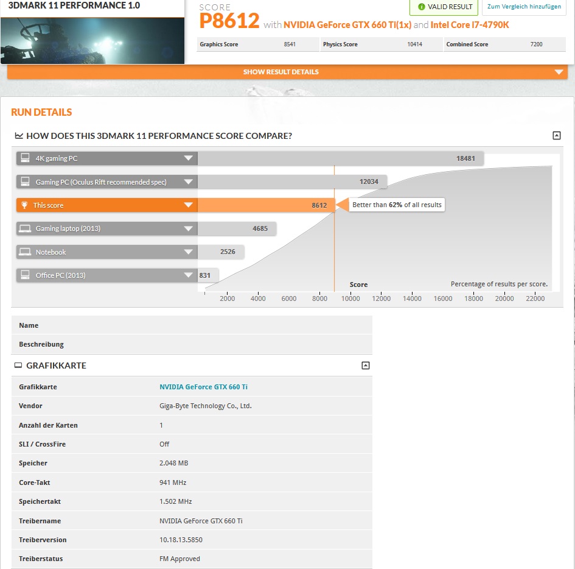Screen dimensions: 575x569
Task: Expand the 4K gaming PC dropdown arrow
Action: [x=188, y=158]
